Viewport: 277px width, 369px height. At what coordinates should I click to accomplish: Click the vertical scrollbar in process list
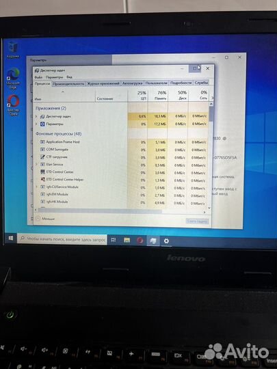211,113
